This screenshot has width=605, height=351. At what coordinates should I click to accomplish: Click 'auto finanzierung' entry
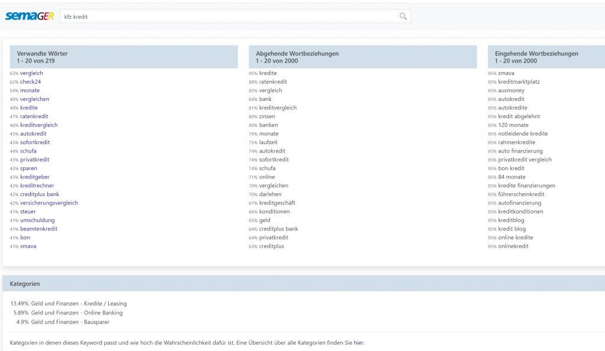coord(520,151)
